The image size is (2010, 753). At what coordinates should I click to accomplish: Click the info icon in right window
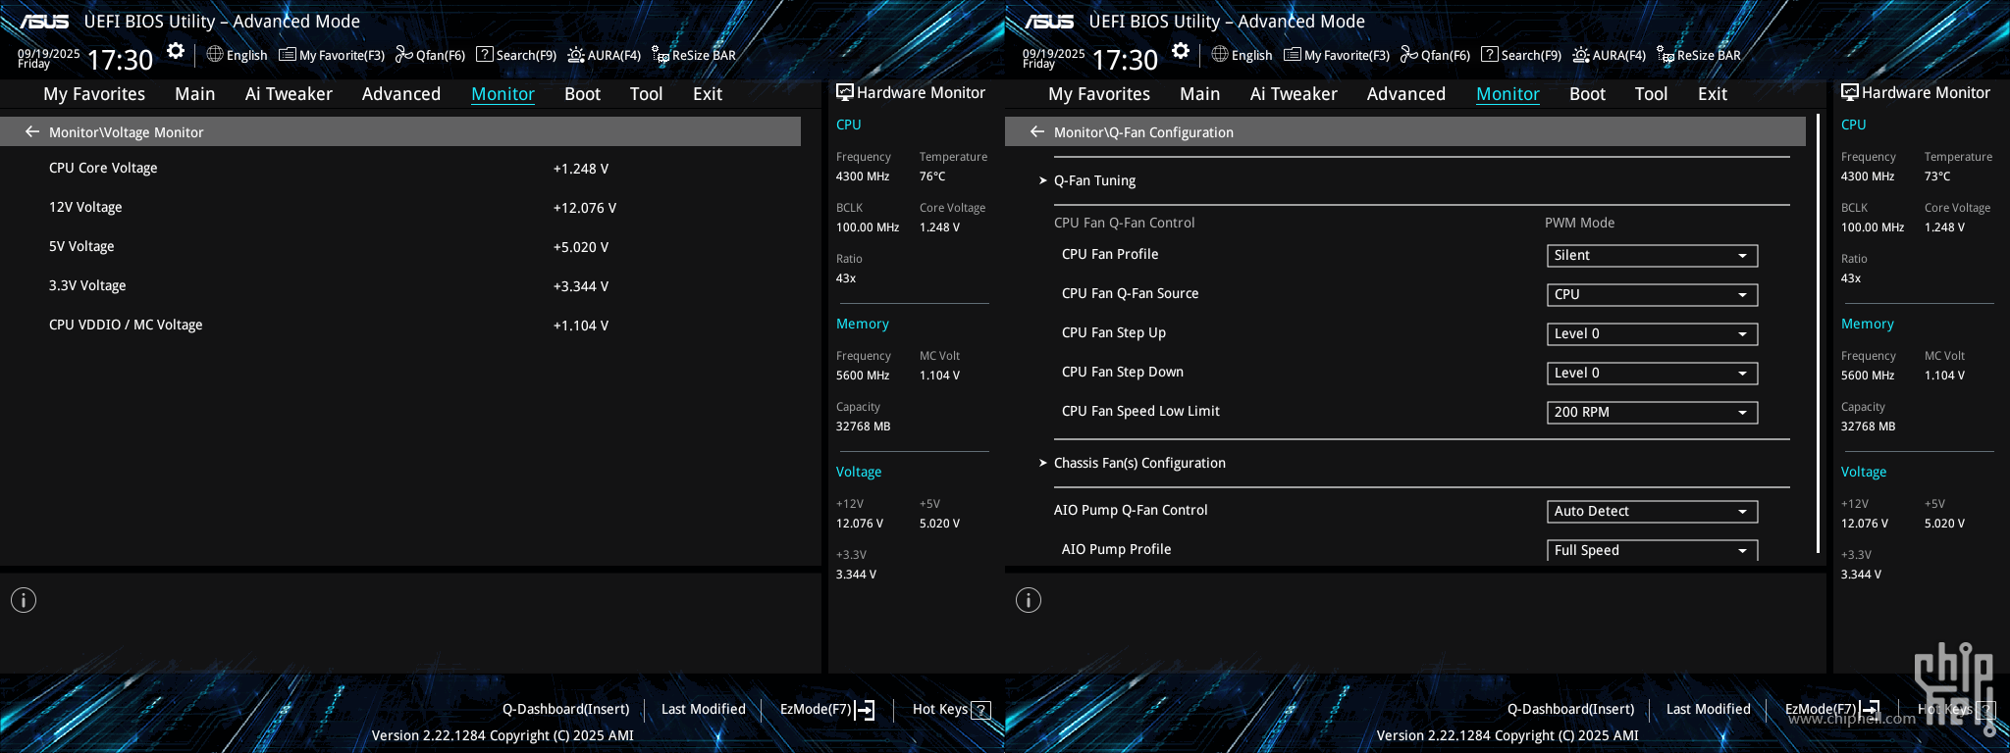(1029, 600)
